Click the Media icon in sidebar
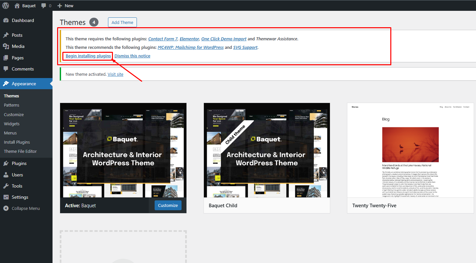Viewport: 476px width, 263px height. click(6, 46)
